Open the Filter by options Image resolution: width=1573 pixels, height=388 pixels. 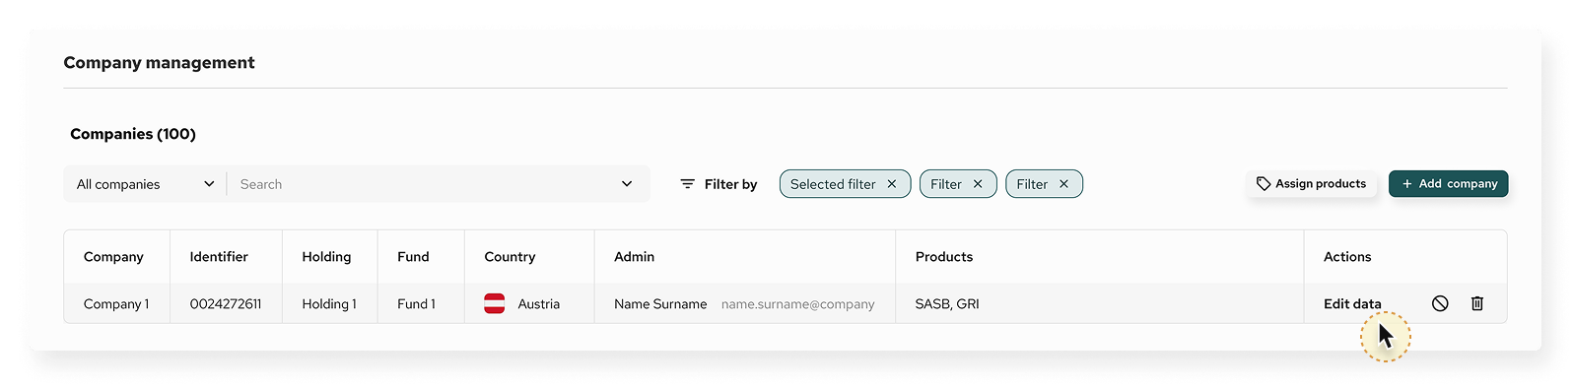[x=718, y=184]
